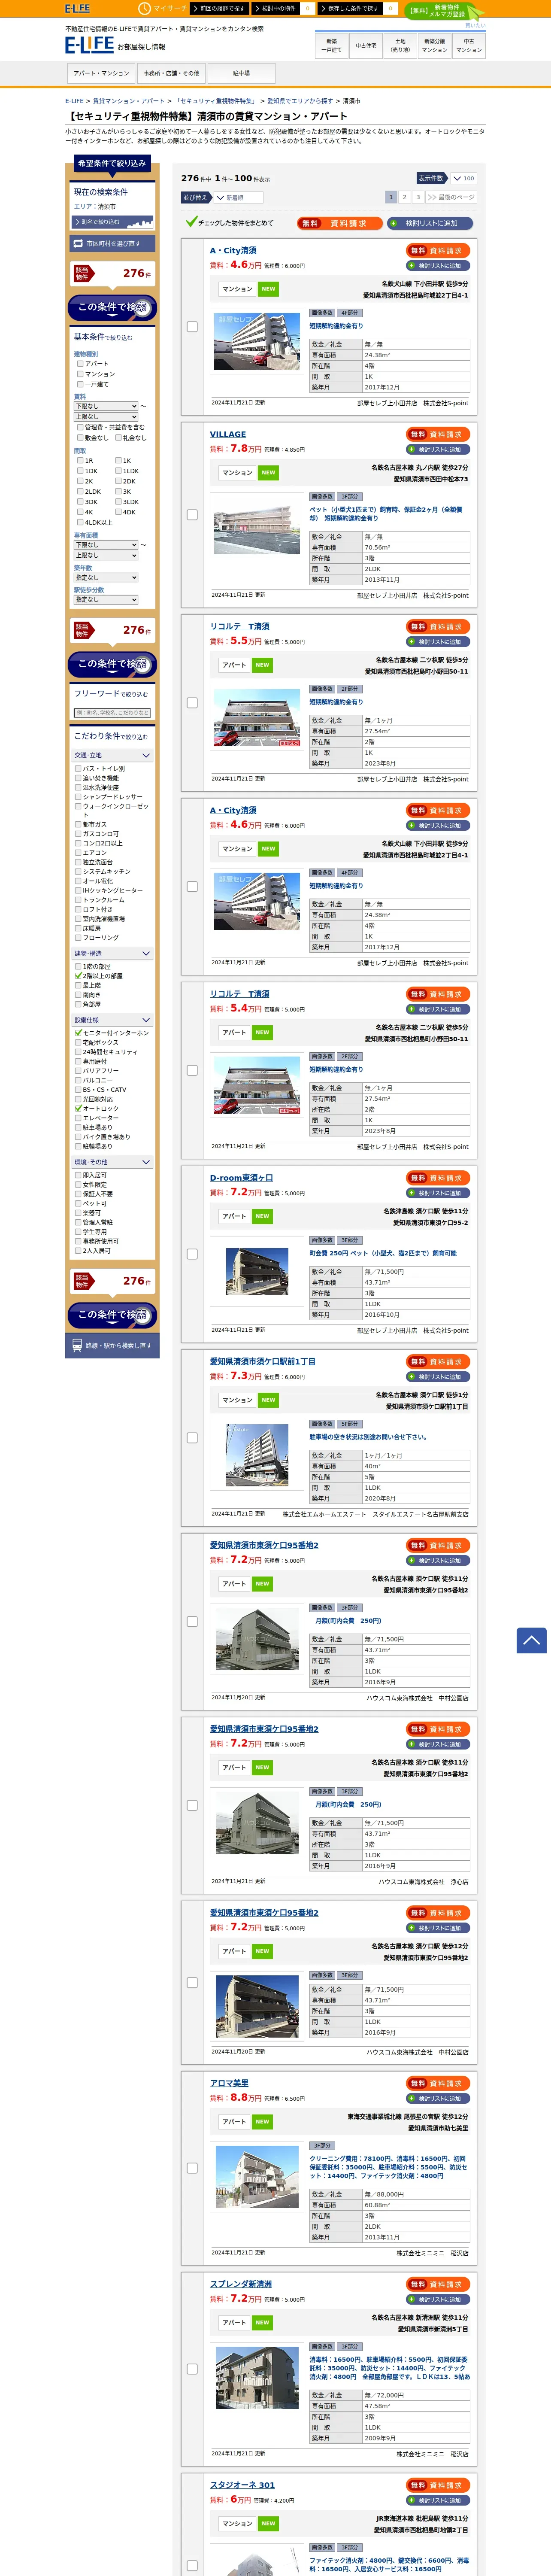Select the VILLAGE listing checkbox

point(192,515)
